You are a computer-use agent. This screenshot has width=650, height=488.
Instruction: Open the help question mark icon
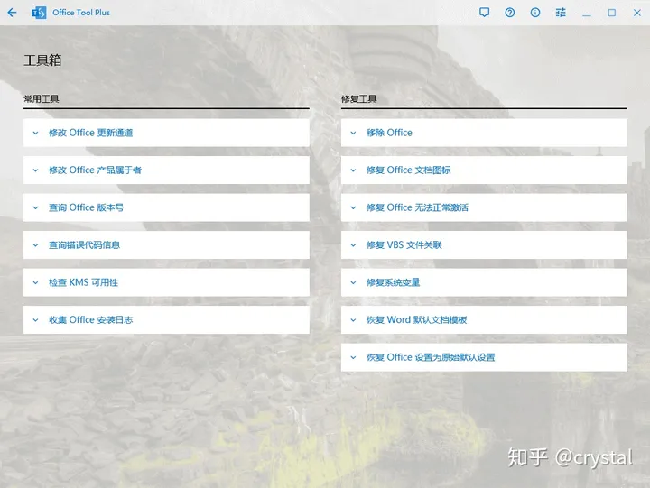[510, 13]
